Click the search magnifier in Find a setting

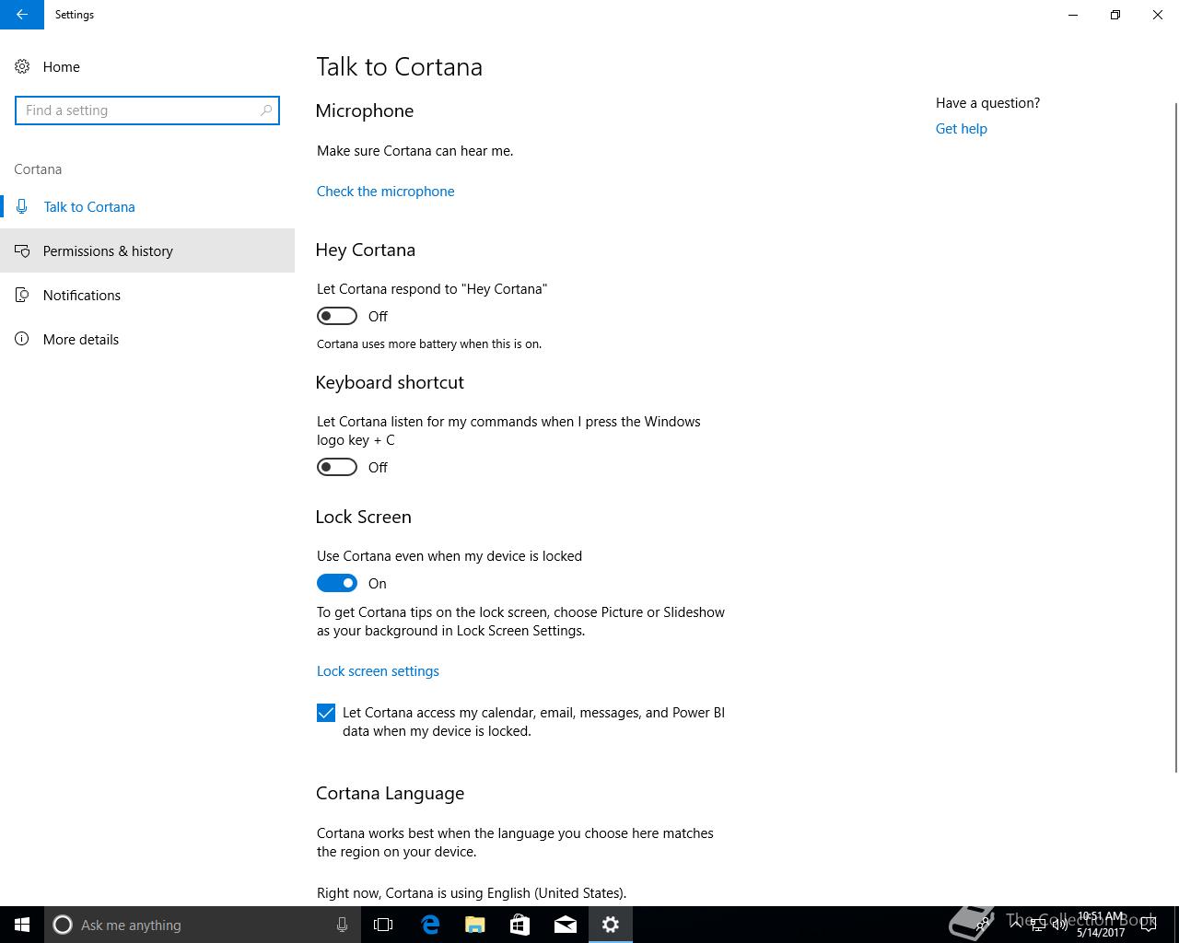[x=266, y=111]
